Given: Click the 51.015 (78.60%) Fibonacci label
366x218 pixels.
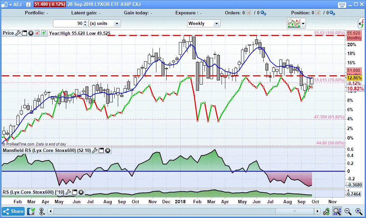Looking at the screenshot, I should tap(329, 80).
